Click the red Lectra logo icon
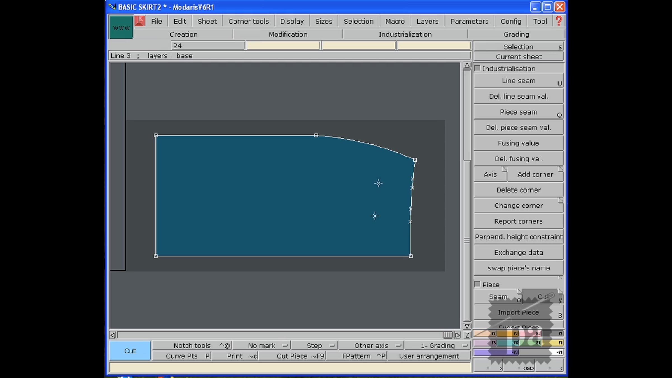 [x=139, y=21]
